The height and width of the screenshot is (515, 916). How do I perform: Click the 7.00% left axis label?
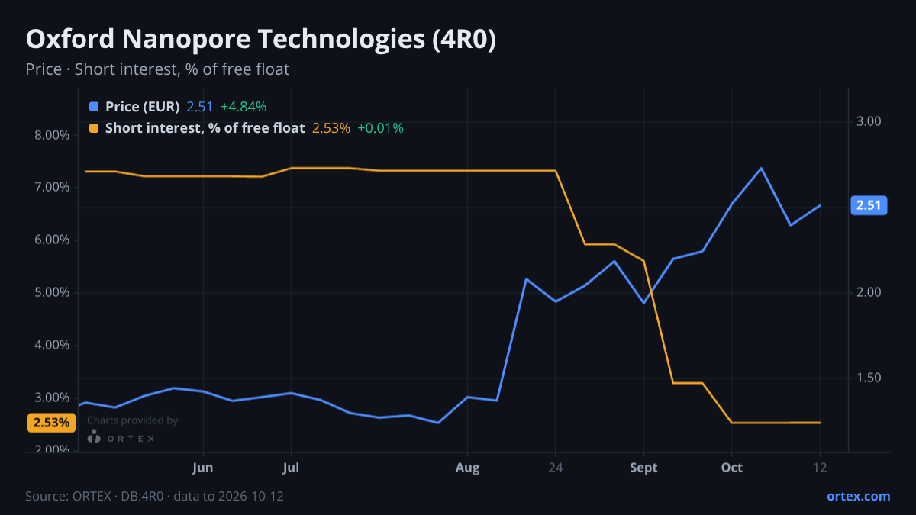tap(53, 187)
